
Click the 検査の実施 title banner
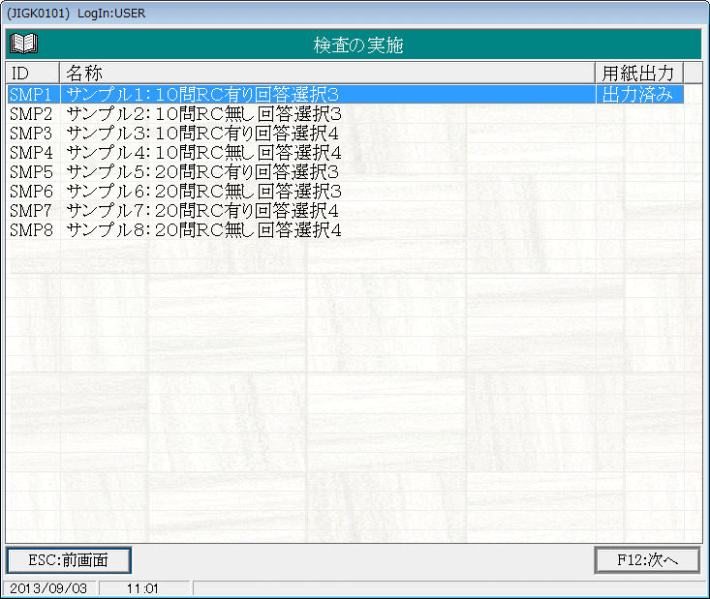(354, 45)
